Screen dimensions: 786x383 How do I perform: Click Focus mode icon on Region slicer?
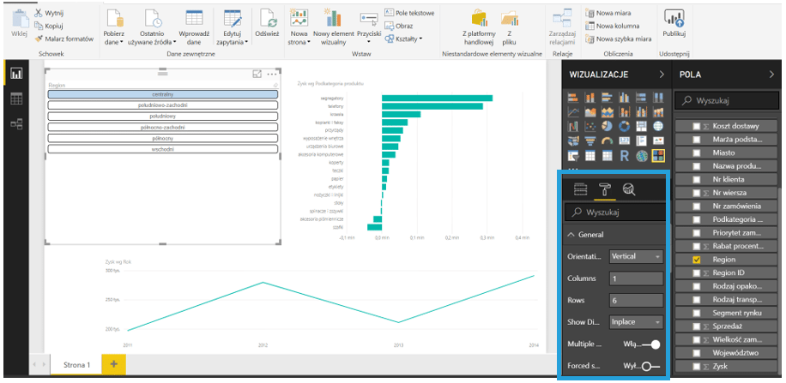[x=257, y=75]
